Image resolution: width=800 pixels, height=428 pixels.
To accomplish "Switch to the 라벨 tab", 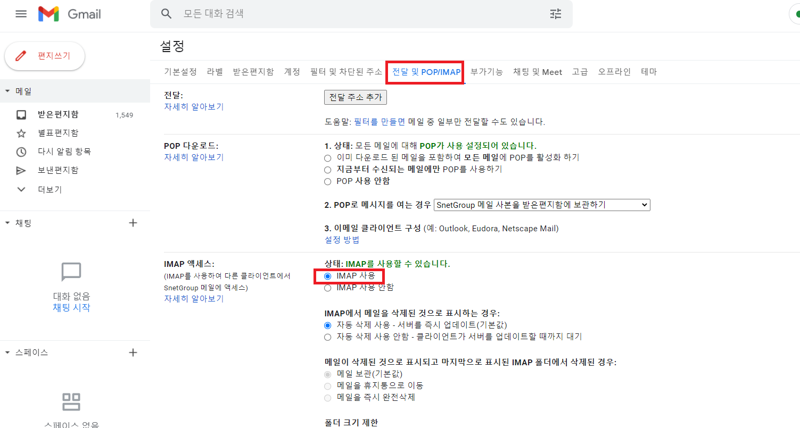I will click(215, 72).
